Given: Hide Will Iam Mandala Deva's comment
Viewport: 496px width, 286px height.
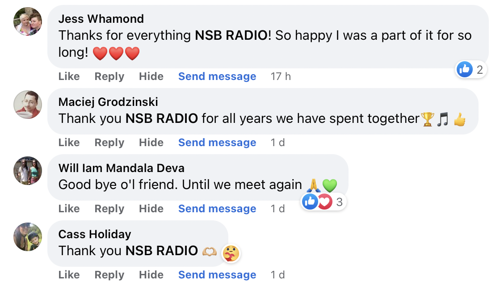Looking at the screenshot, I should [151, 209].
